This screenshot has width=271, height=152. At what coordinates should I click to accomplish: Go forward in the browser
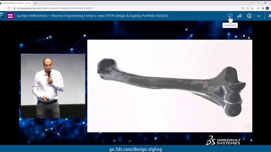pyautogui.click(x=4, y=8)
